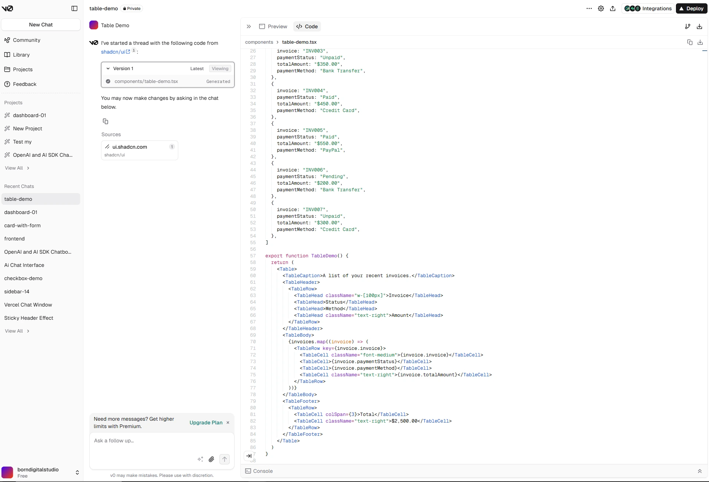
Task: Click the Viewing badge on Version 1
Action: [x=220, y=69]
